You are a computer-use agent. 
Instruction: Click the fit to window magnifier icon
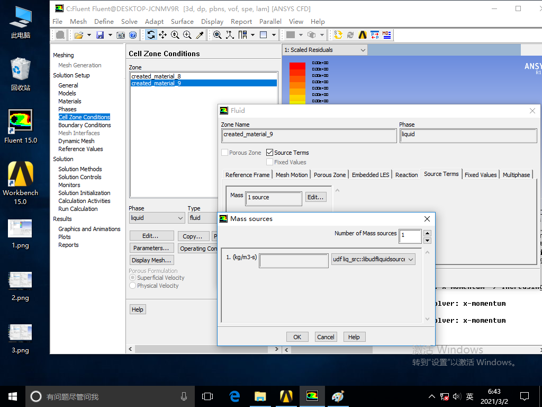218,35
